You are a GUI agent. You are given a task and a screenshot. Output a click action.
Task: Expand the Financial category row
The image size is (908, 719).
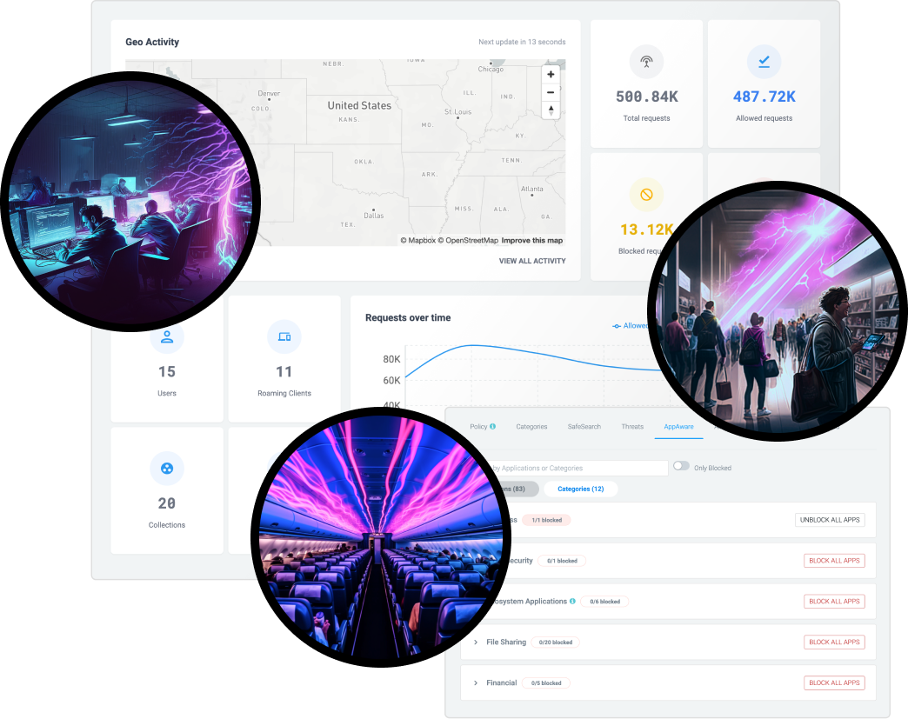pos(476,683)
